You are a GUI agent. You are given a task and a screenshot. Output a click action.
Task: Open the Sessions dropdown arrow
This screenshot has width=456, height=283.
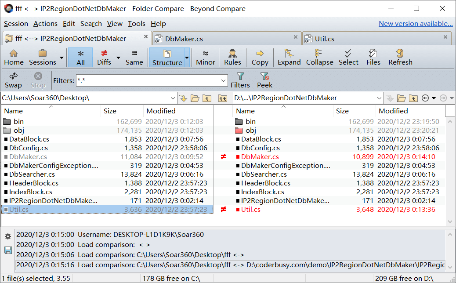pyautogui.click(x=62, y=58)
